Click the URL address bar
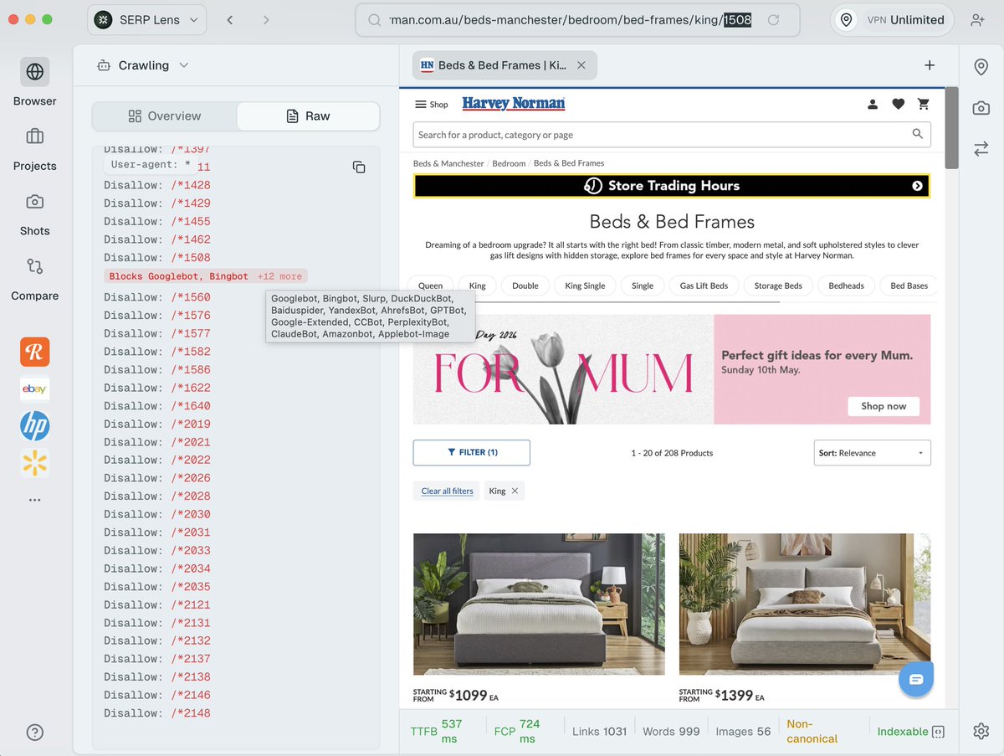This screenshot has height=756, width=1004. pyautogui.click(x=577, y=19)
